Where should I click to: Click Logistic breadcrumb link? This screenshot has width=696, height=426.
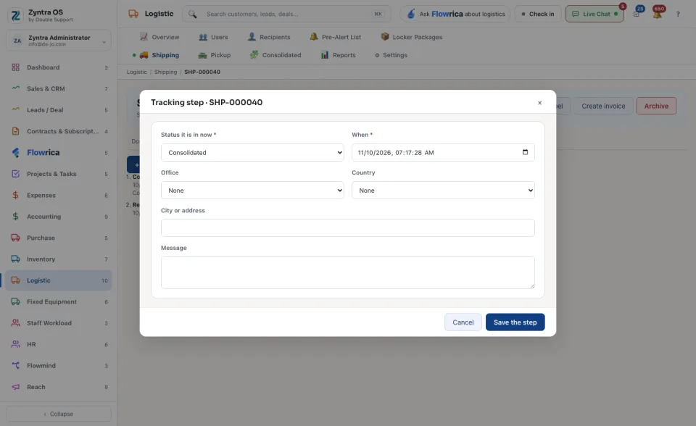click(137, 72)
